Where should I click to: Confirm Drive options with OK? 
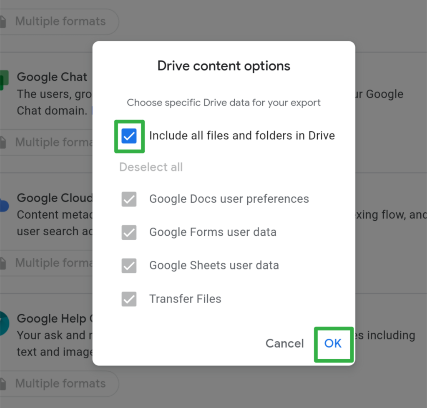click(333, 344)
